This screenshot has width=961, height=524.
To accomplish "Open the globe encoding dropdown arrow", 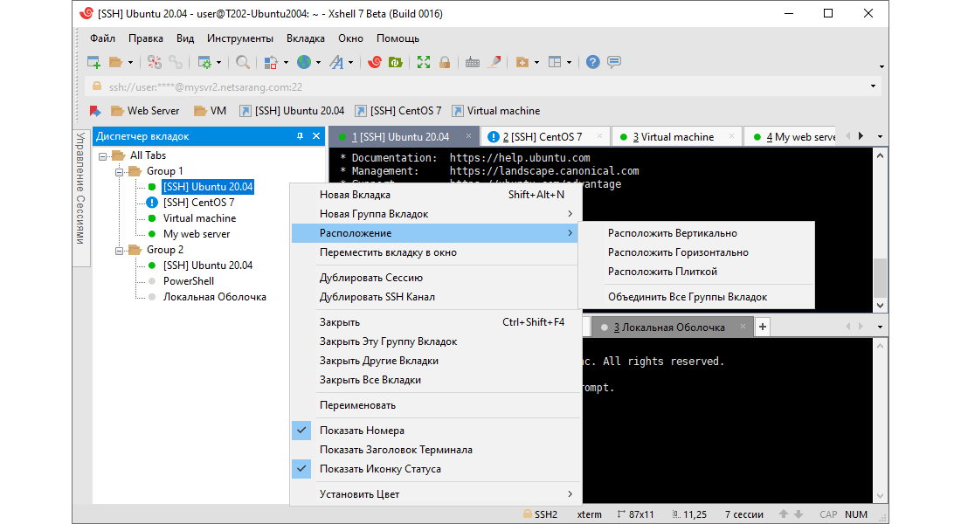I will point(318,63).
